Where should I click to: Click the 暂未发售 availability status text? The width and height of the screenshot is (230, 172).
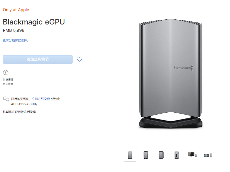pos(8,84)
